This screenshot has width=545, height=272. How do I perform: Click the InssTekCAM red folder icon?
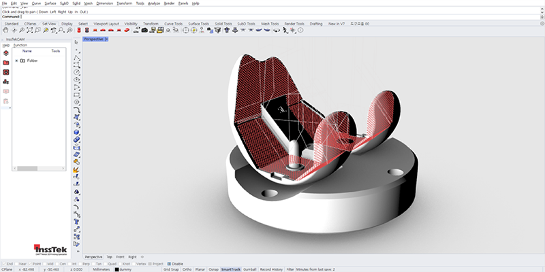[6, 63]
